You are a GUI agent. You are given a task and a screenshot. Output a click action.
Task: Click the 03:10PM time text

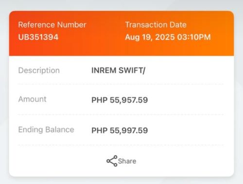(194, 37)
